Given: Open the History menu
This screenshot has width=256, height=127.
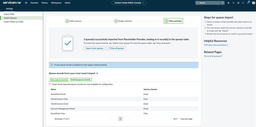Looking at the screenshot, I should pyautogui.click(x=44, y=3).
